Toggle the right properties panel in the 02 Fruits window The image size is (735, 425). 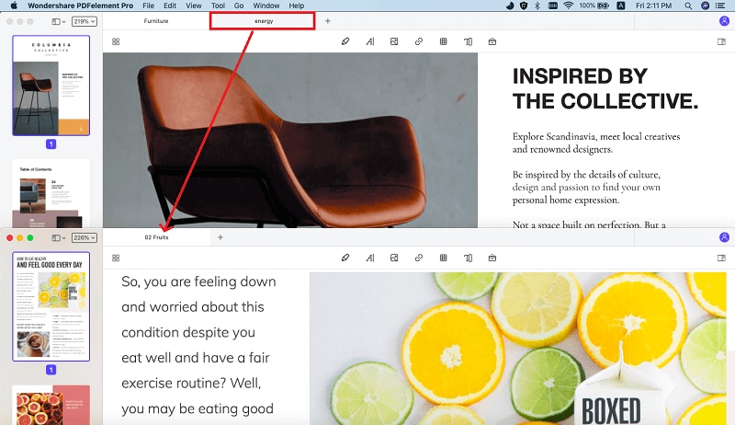tap(721, 258)
